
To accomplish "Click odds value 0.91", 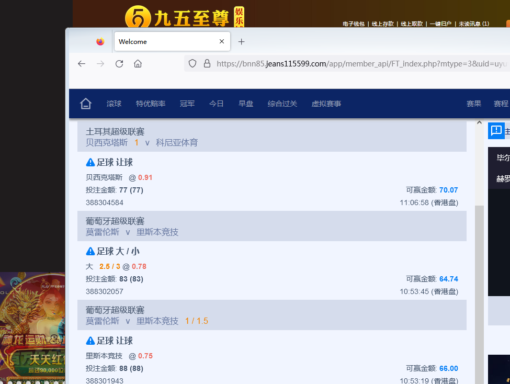I will click(145, 177).
